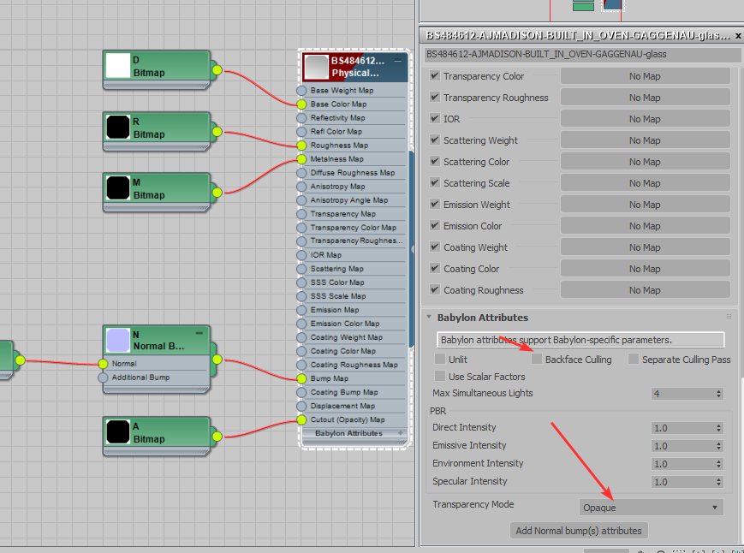Click the IOR Map input socket
The height and width of the screenshot is (553, 744).
tap(301, 255)
